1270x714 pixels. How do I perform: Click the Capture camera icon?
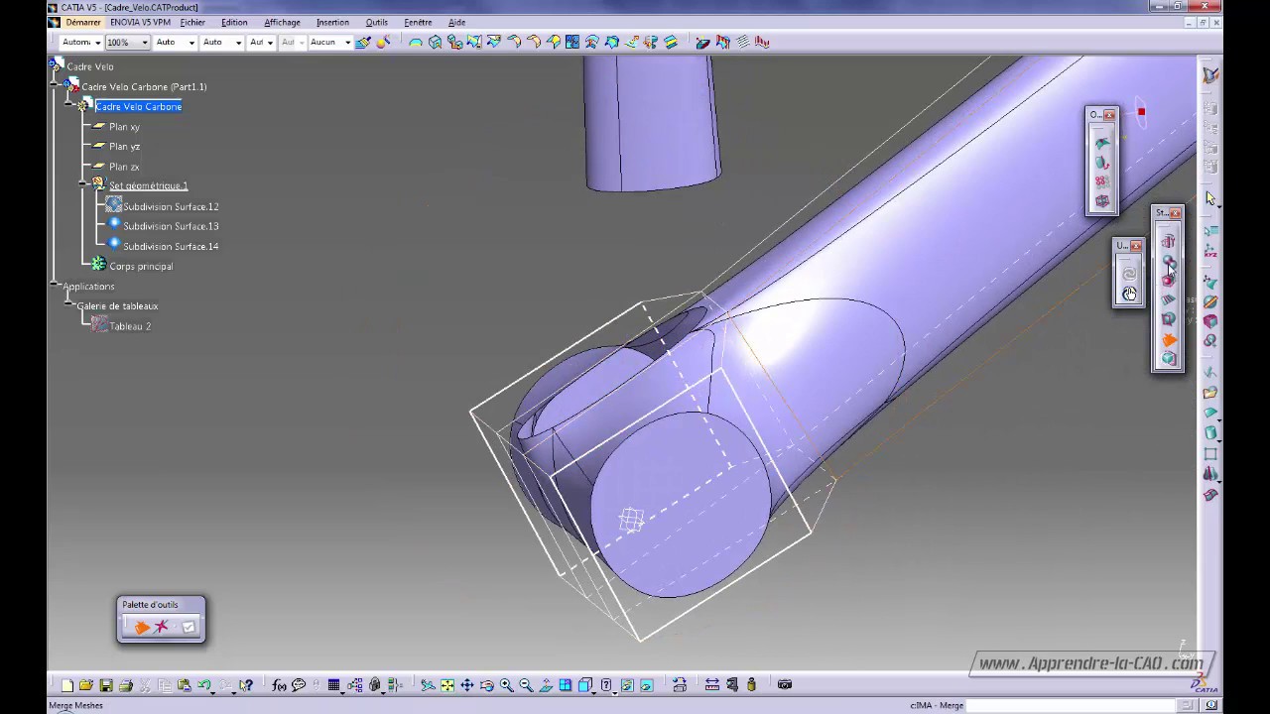pos(785,684)
